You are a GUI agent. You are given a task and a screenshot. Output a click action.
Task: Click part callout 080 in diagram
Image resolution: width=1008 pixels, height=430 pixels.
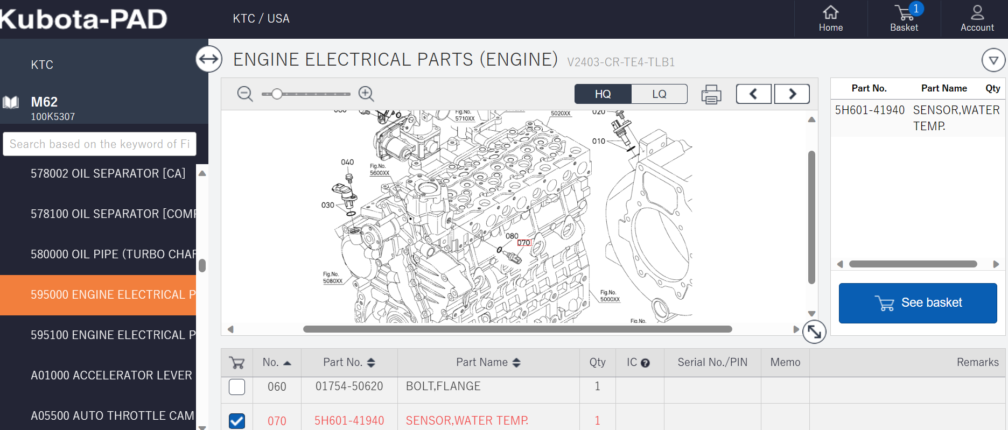pyautogui.click(x=512, y=236)
